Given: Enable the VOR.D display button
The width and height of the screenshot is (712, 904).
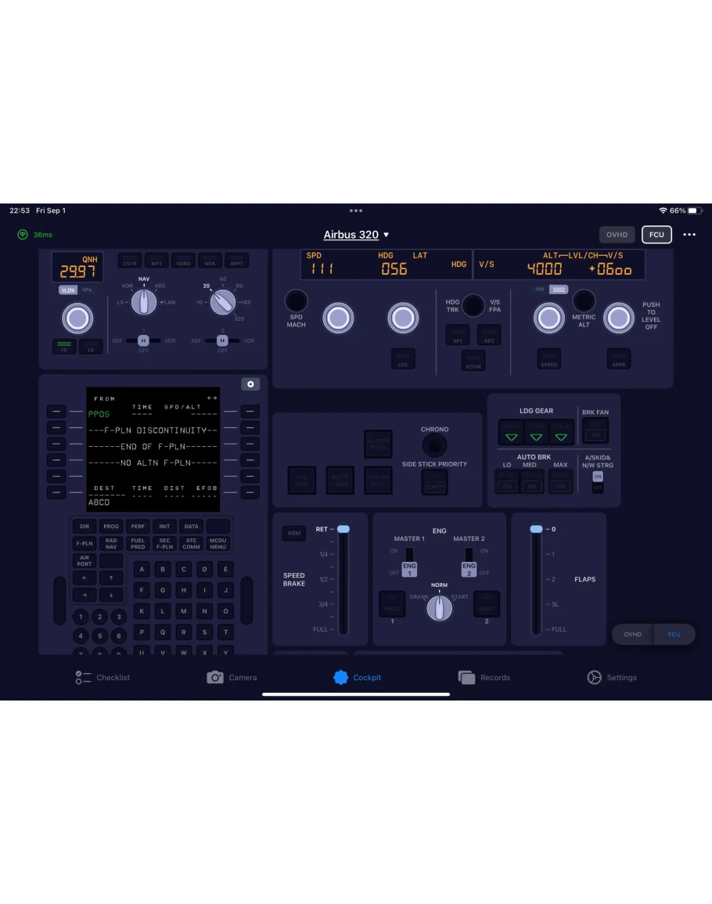Looking at the screenshot, I should pos(183,261).
